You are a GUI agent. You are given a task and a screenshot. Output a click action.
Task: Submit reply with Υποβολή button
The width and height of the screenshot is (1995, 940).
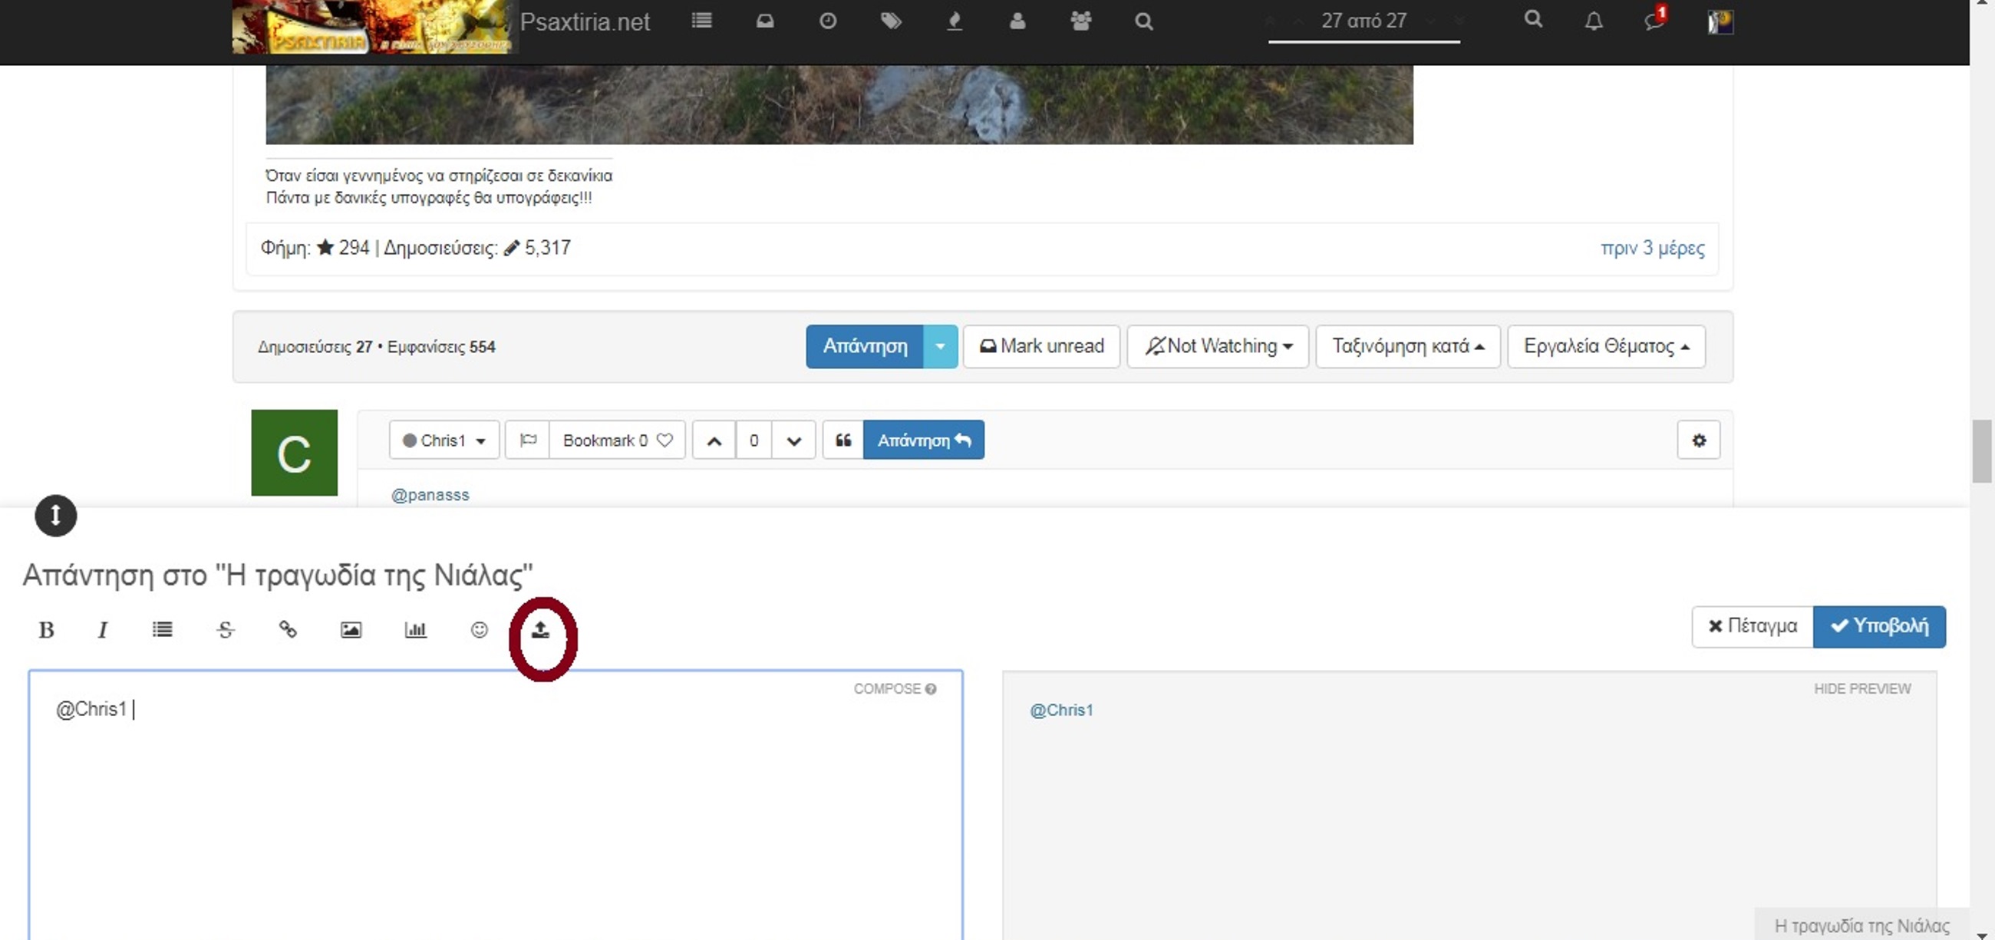pos(1878,625)
